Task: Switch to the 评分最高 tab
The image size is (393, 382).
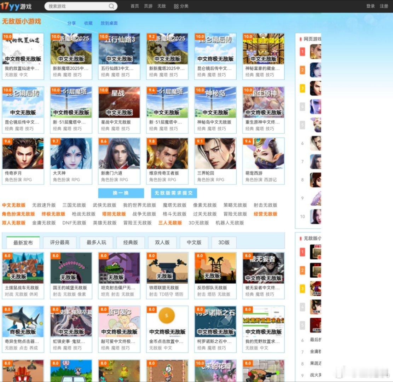Action: point(60,242)
